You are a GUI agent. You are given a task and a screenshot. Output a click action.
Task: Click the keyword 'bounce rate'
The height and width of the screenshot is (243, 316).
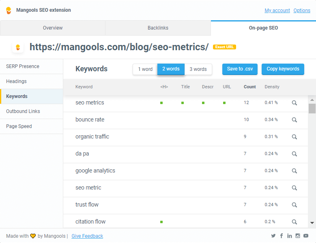point(90,119)
